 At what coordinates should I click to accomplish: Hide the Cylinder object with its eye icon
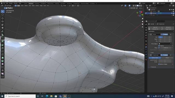[171, 13]
